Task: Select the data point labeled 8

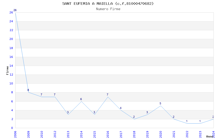Action: [x=28, y=90]
